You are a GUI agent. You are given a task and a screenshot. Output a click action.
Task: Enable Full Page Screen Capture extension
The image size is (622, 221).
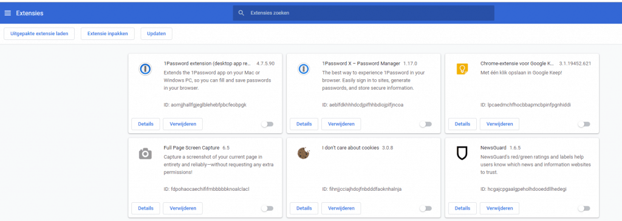(x=267, y=208)
